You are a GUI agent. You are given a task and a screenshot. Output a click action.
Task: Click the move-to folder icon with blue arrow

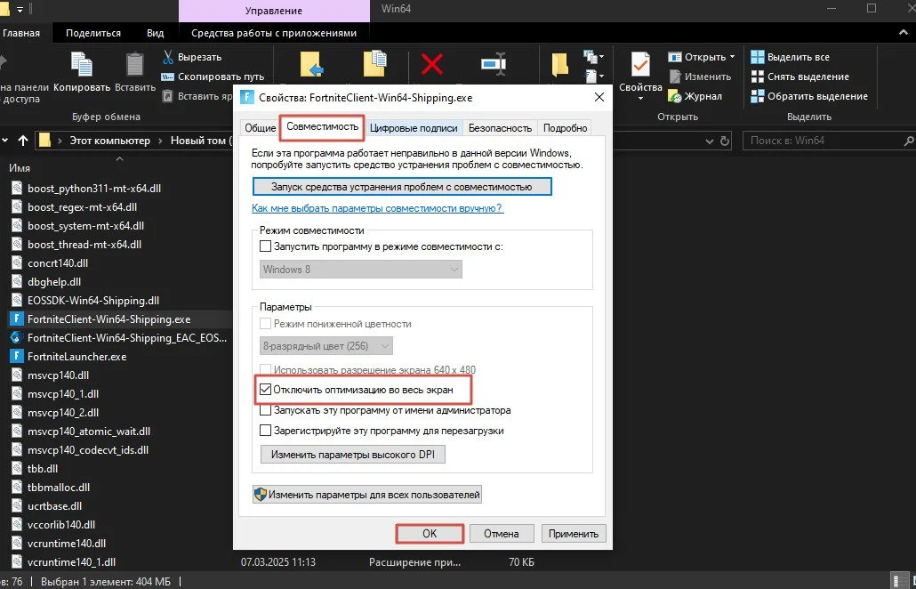pos(312,64)
